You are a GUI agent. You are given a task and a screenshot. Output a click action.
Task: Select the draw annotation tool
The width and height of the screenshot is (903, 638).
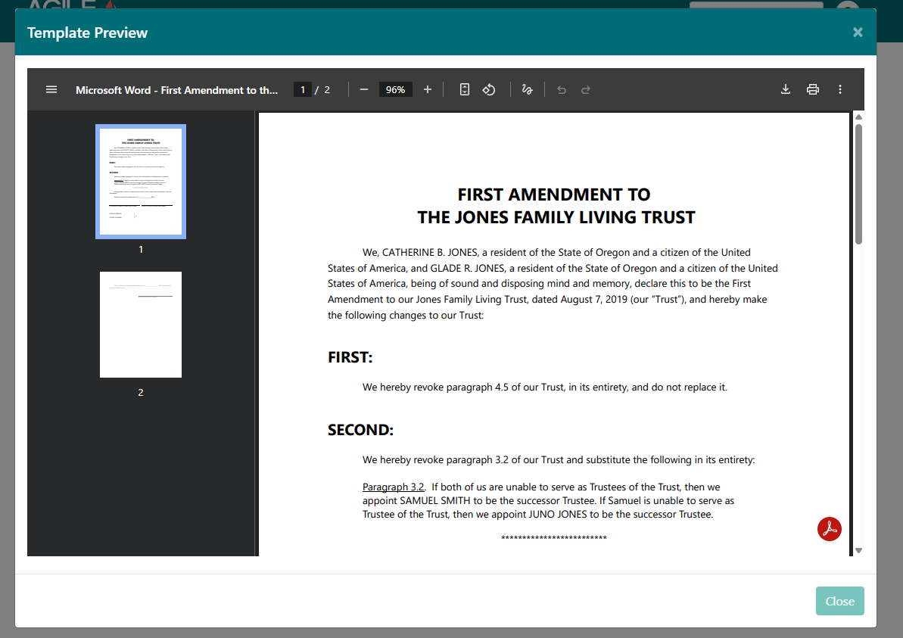pyautogui.click(x=527, y=89)
